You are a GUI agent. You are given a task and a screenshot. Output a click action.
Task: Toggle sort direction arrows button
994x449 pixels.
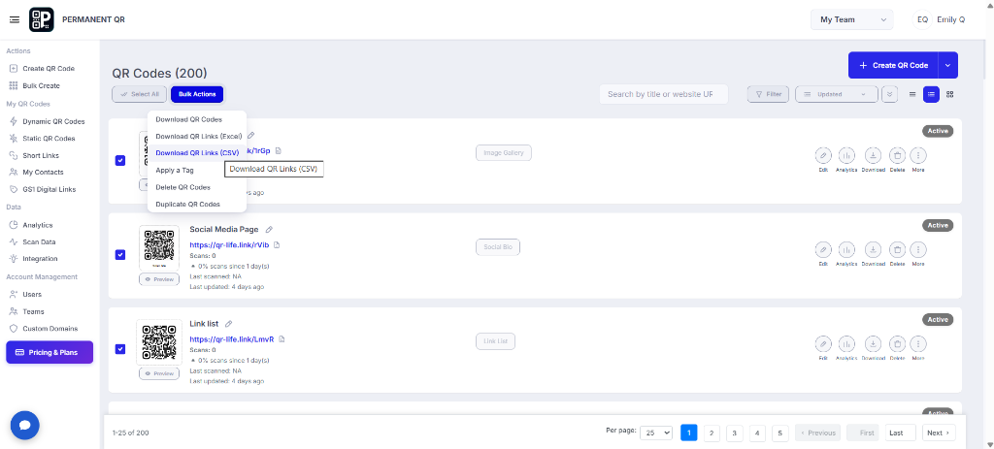click(x=890, y=94)
